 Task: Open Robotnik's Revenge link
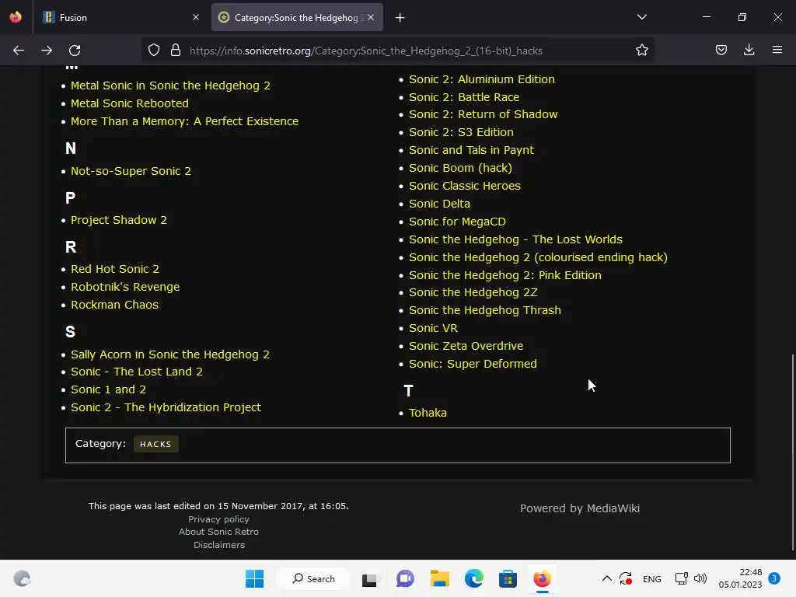(125, 287)
